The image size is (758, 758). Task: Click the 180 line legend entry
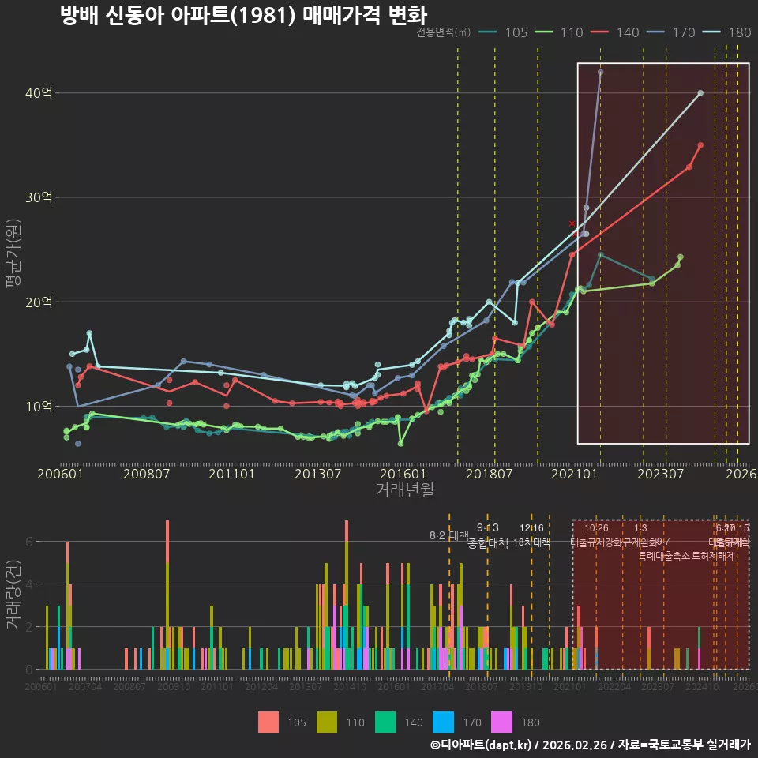[727, 32]
